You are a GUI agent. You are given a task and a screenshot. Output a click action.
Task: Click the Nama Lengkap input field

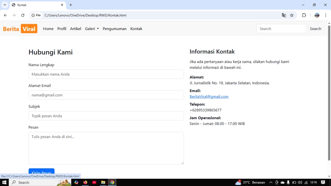pyautogui.click(x=106, y=74)
